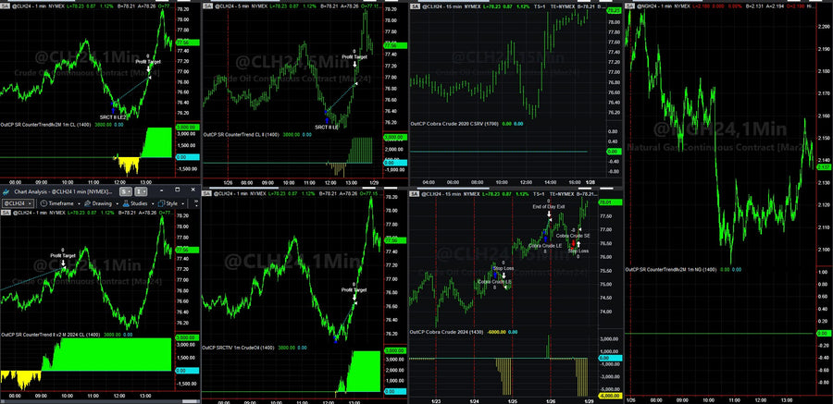Image resolution: width=833 pixels, height=404 pixels.
Task: Maximize the Chart Analysis window
Action: (x=177, y=190)
